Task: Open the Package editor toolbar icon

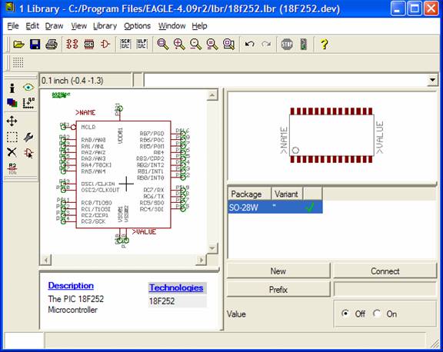Action: pos(89,45)
